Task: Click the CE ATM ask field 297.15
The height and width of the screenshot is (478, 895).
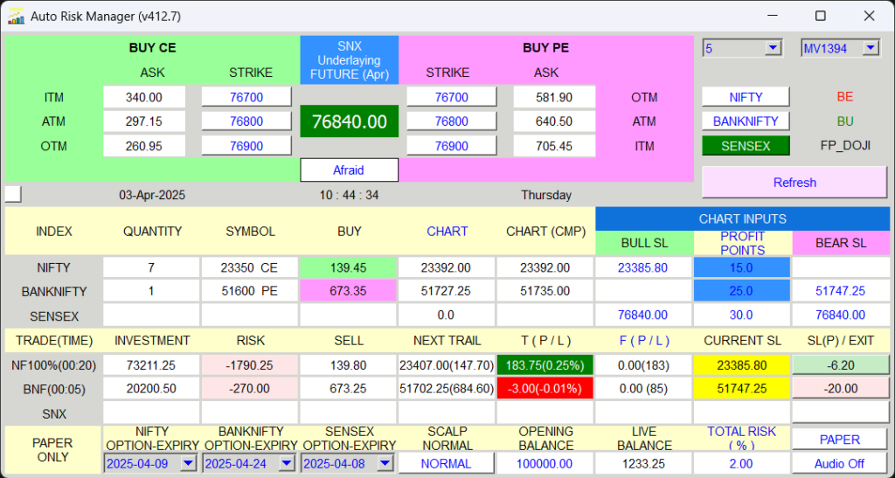Action: click(x=144, y=121)
